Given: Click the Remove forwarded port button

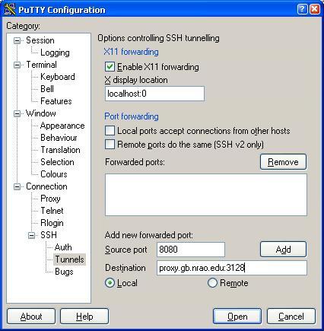Looking at the screenshot, I should (x=283, y=162).
